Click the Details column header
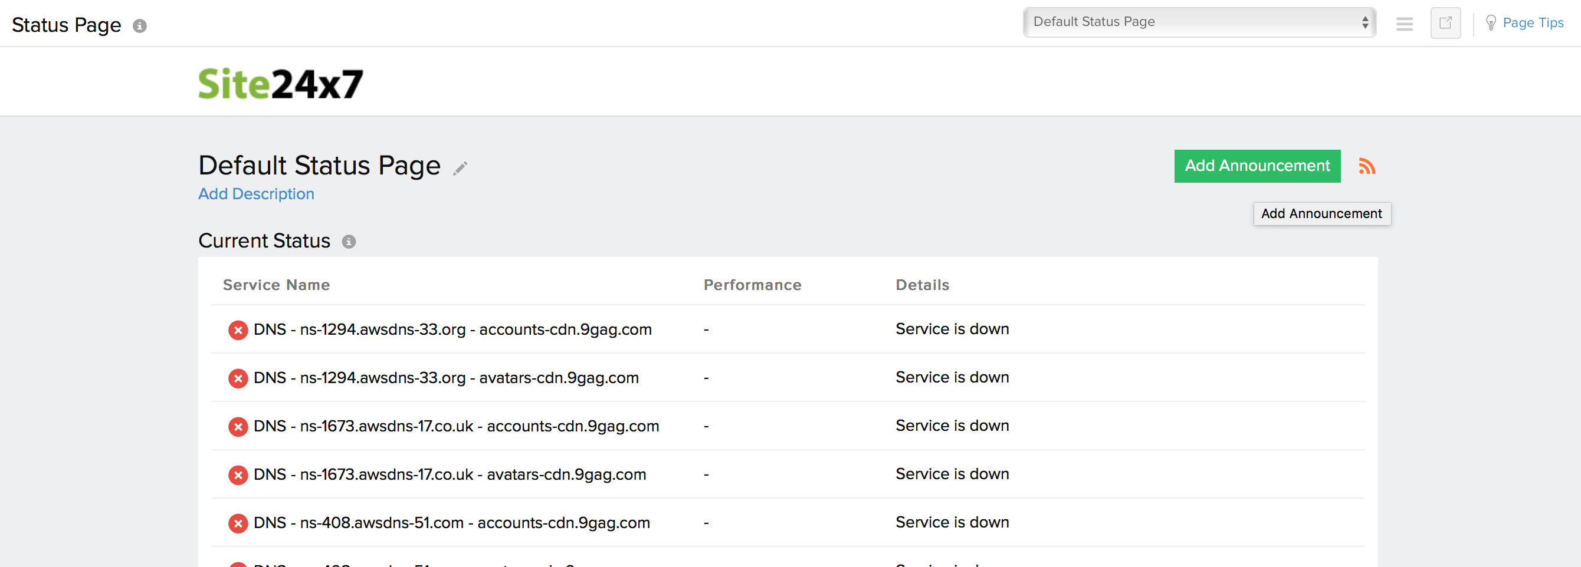Image resolution: width=1581 pixels, height=567 pixels. point(922,285)
